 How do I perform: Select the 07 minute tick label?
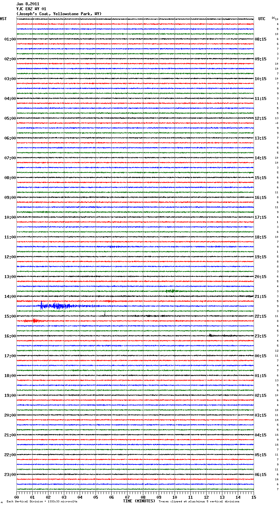pos(127,497)
